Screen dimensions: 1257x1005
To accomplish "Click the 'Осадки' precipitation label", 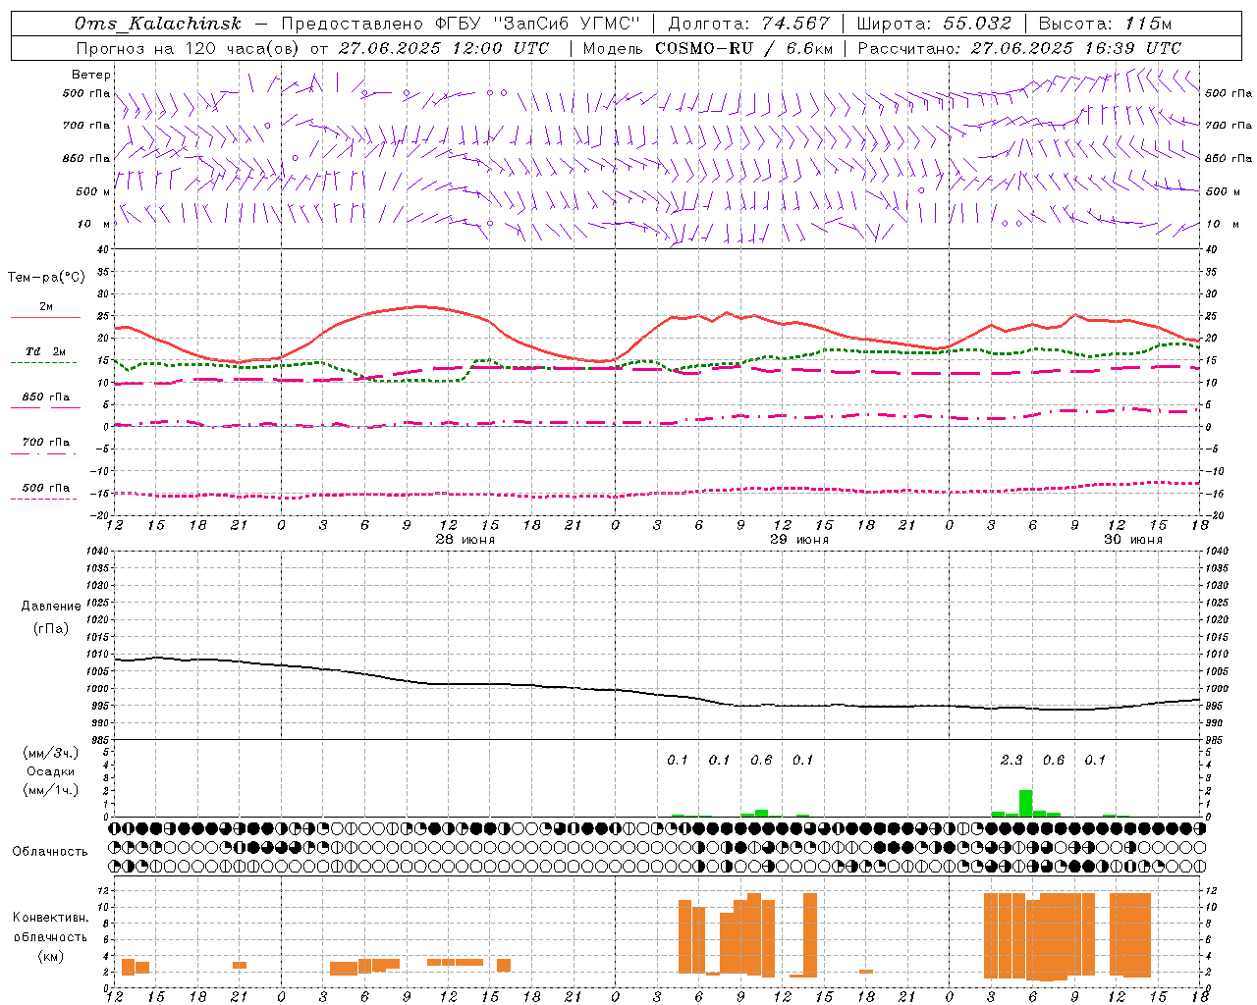I will point(51,771).
